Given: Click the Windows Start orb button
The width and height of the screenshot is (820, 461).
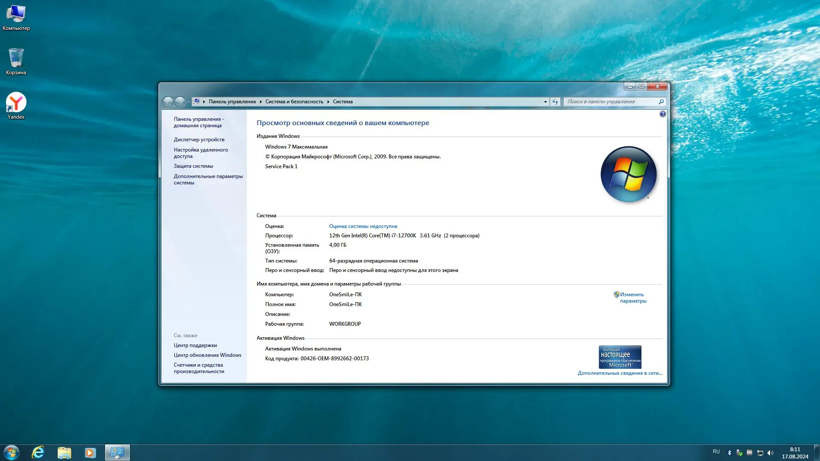Looking at the screenshot, I should [x=12, y=452].
